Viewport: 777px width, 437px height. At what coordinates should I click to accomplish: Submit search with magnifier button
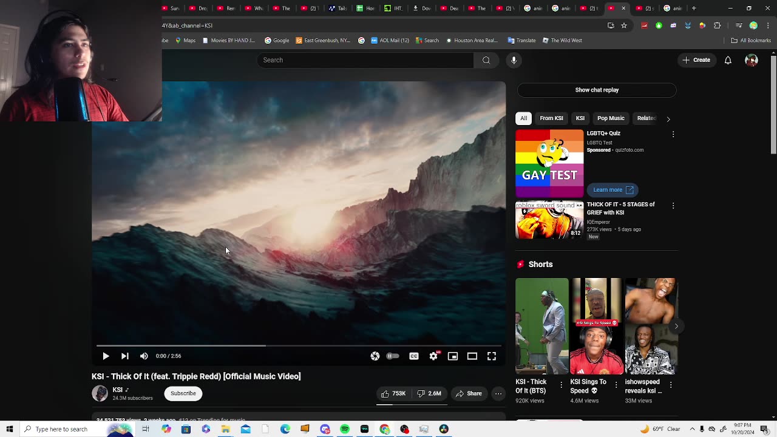point(486,60)
